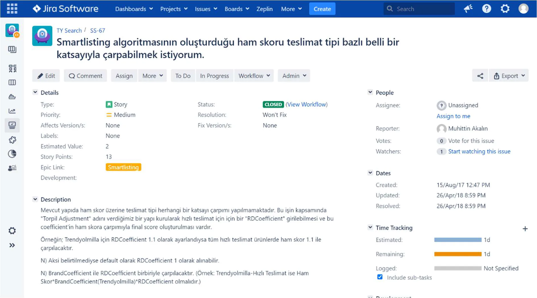Transition the issue to In Progress
Viewport: 537px width, 298px height.
coord(214,76)
